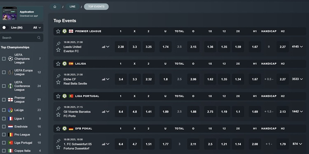Open statistics chart for Leeds United match
This screenshot has width=309, height=154.
[103, 47]
